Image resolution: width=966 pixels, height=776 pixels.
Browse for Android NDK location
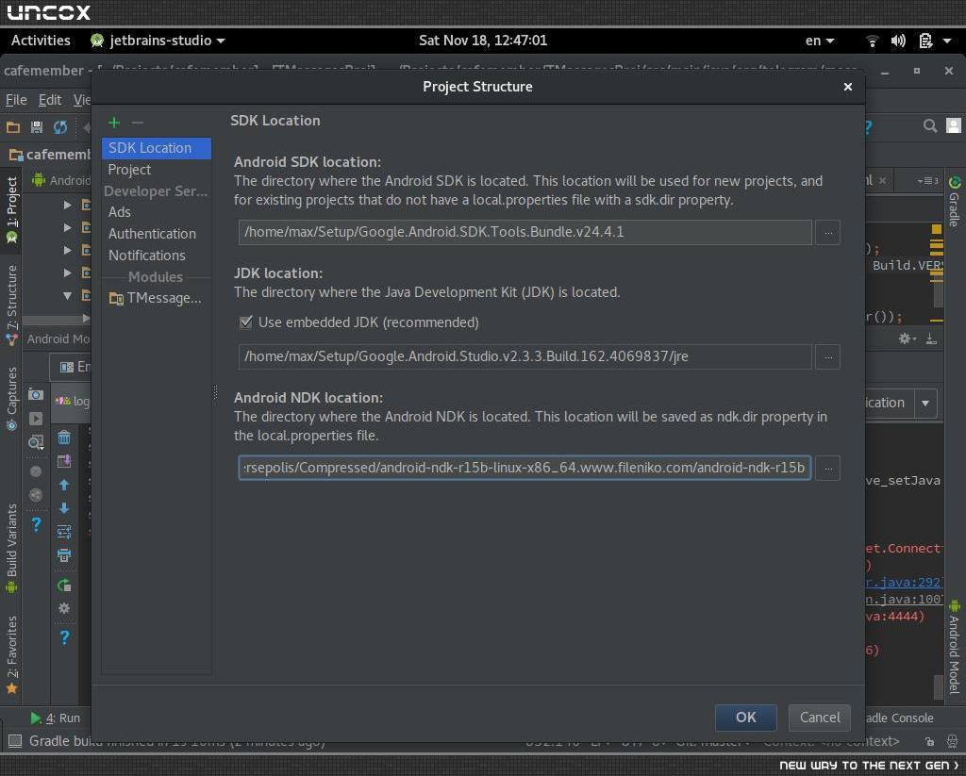[828, 469]
